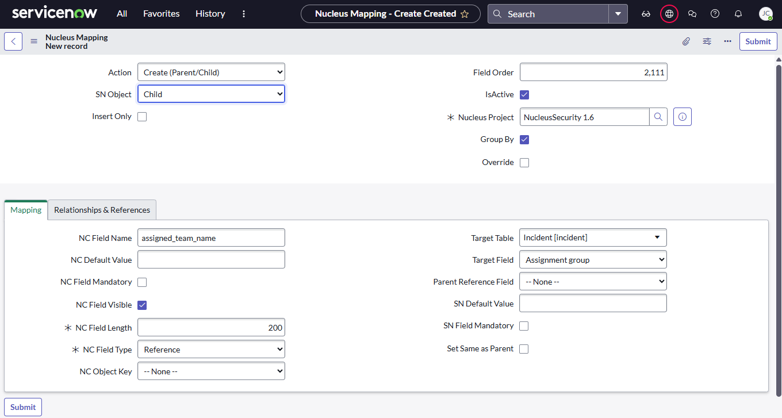
Task: Uncheck the Group By checkbox
Action: [x=524, y=140]
